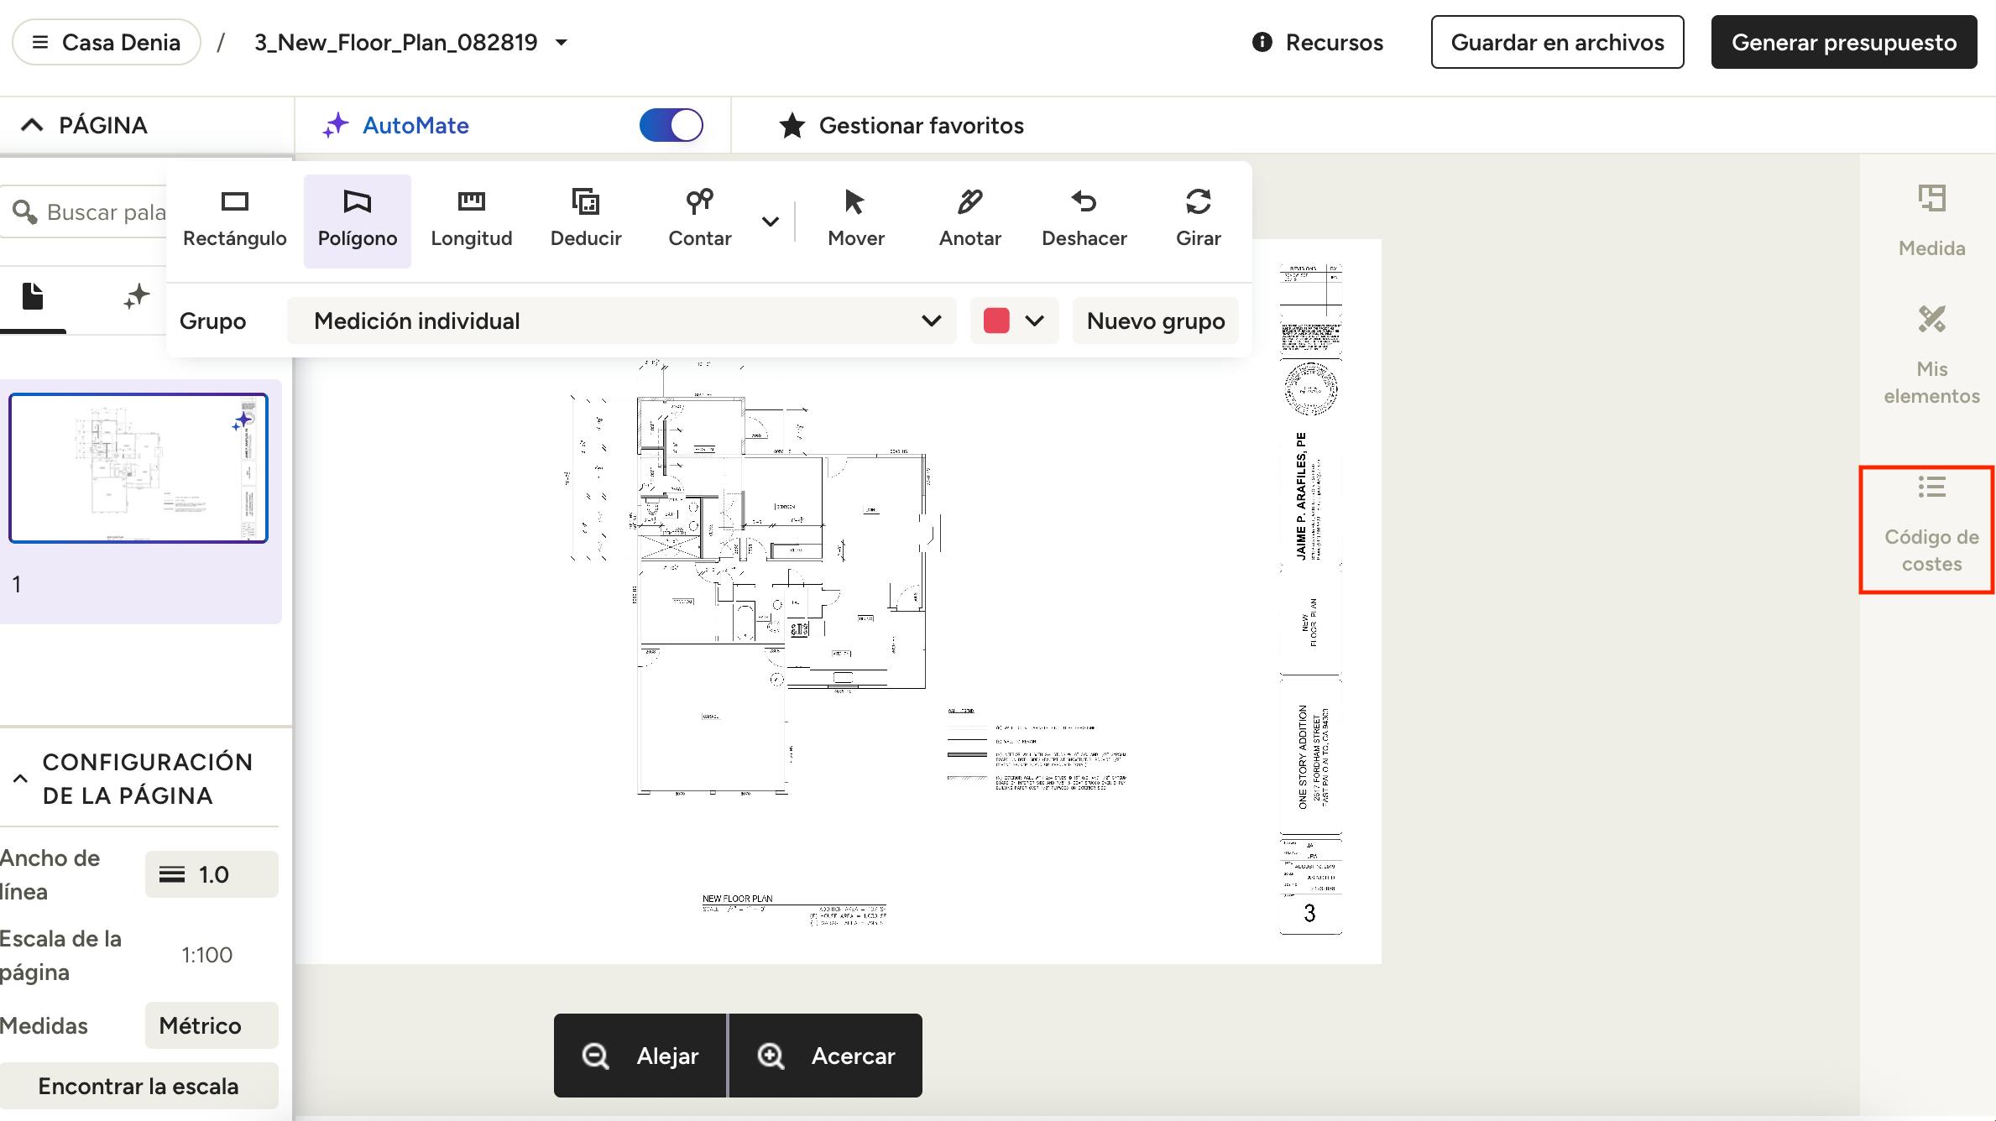Open the Casa Denia project menu
1996x1121 pixels.
tap(107, 42)
